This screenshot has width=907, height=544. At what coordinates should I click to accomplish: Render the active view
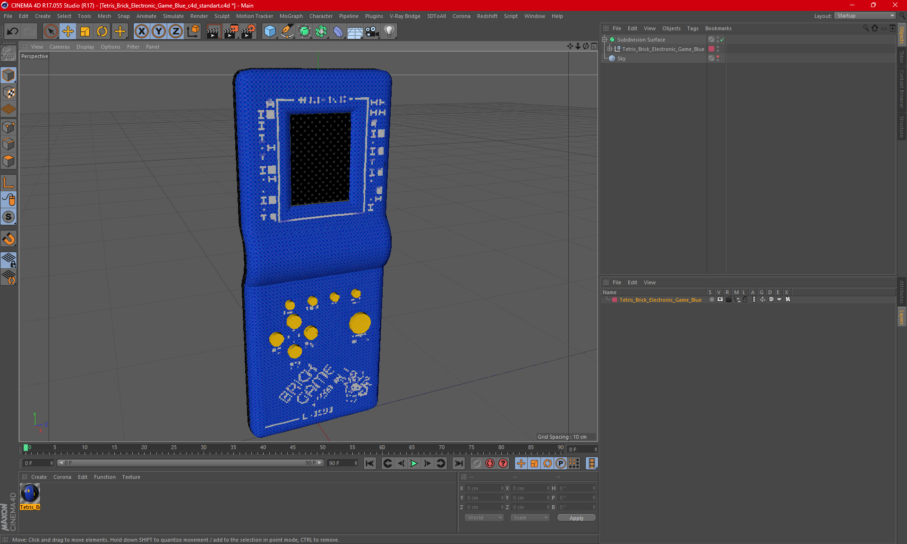(214, 31)
